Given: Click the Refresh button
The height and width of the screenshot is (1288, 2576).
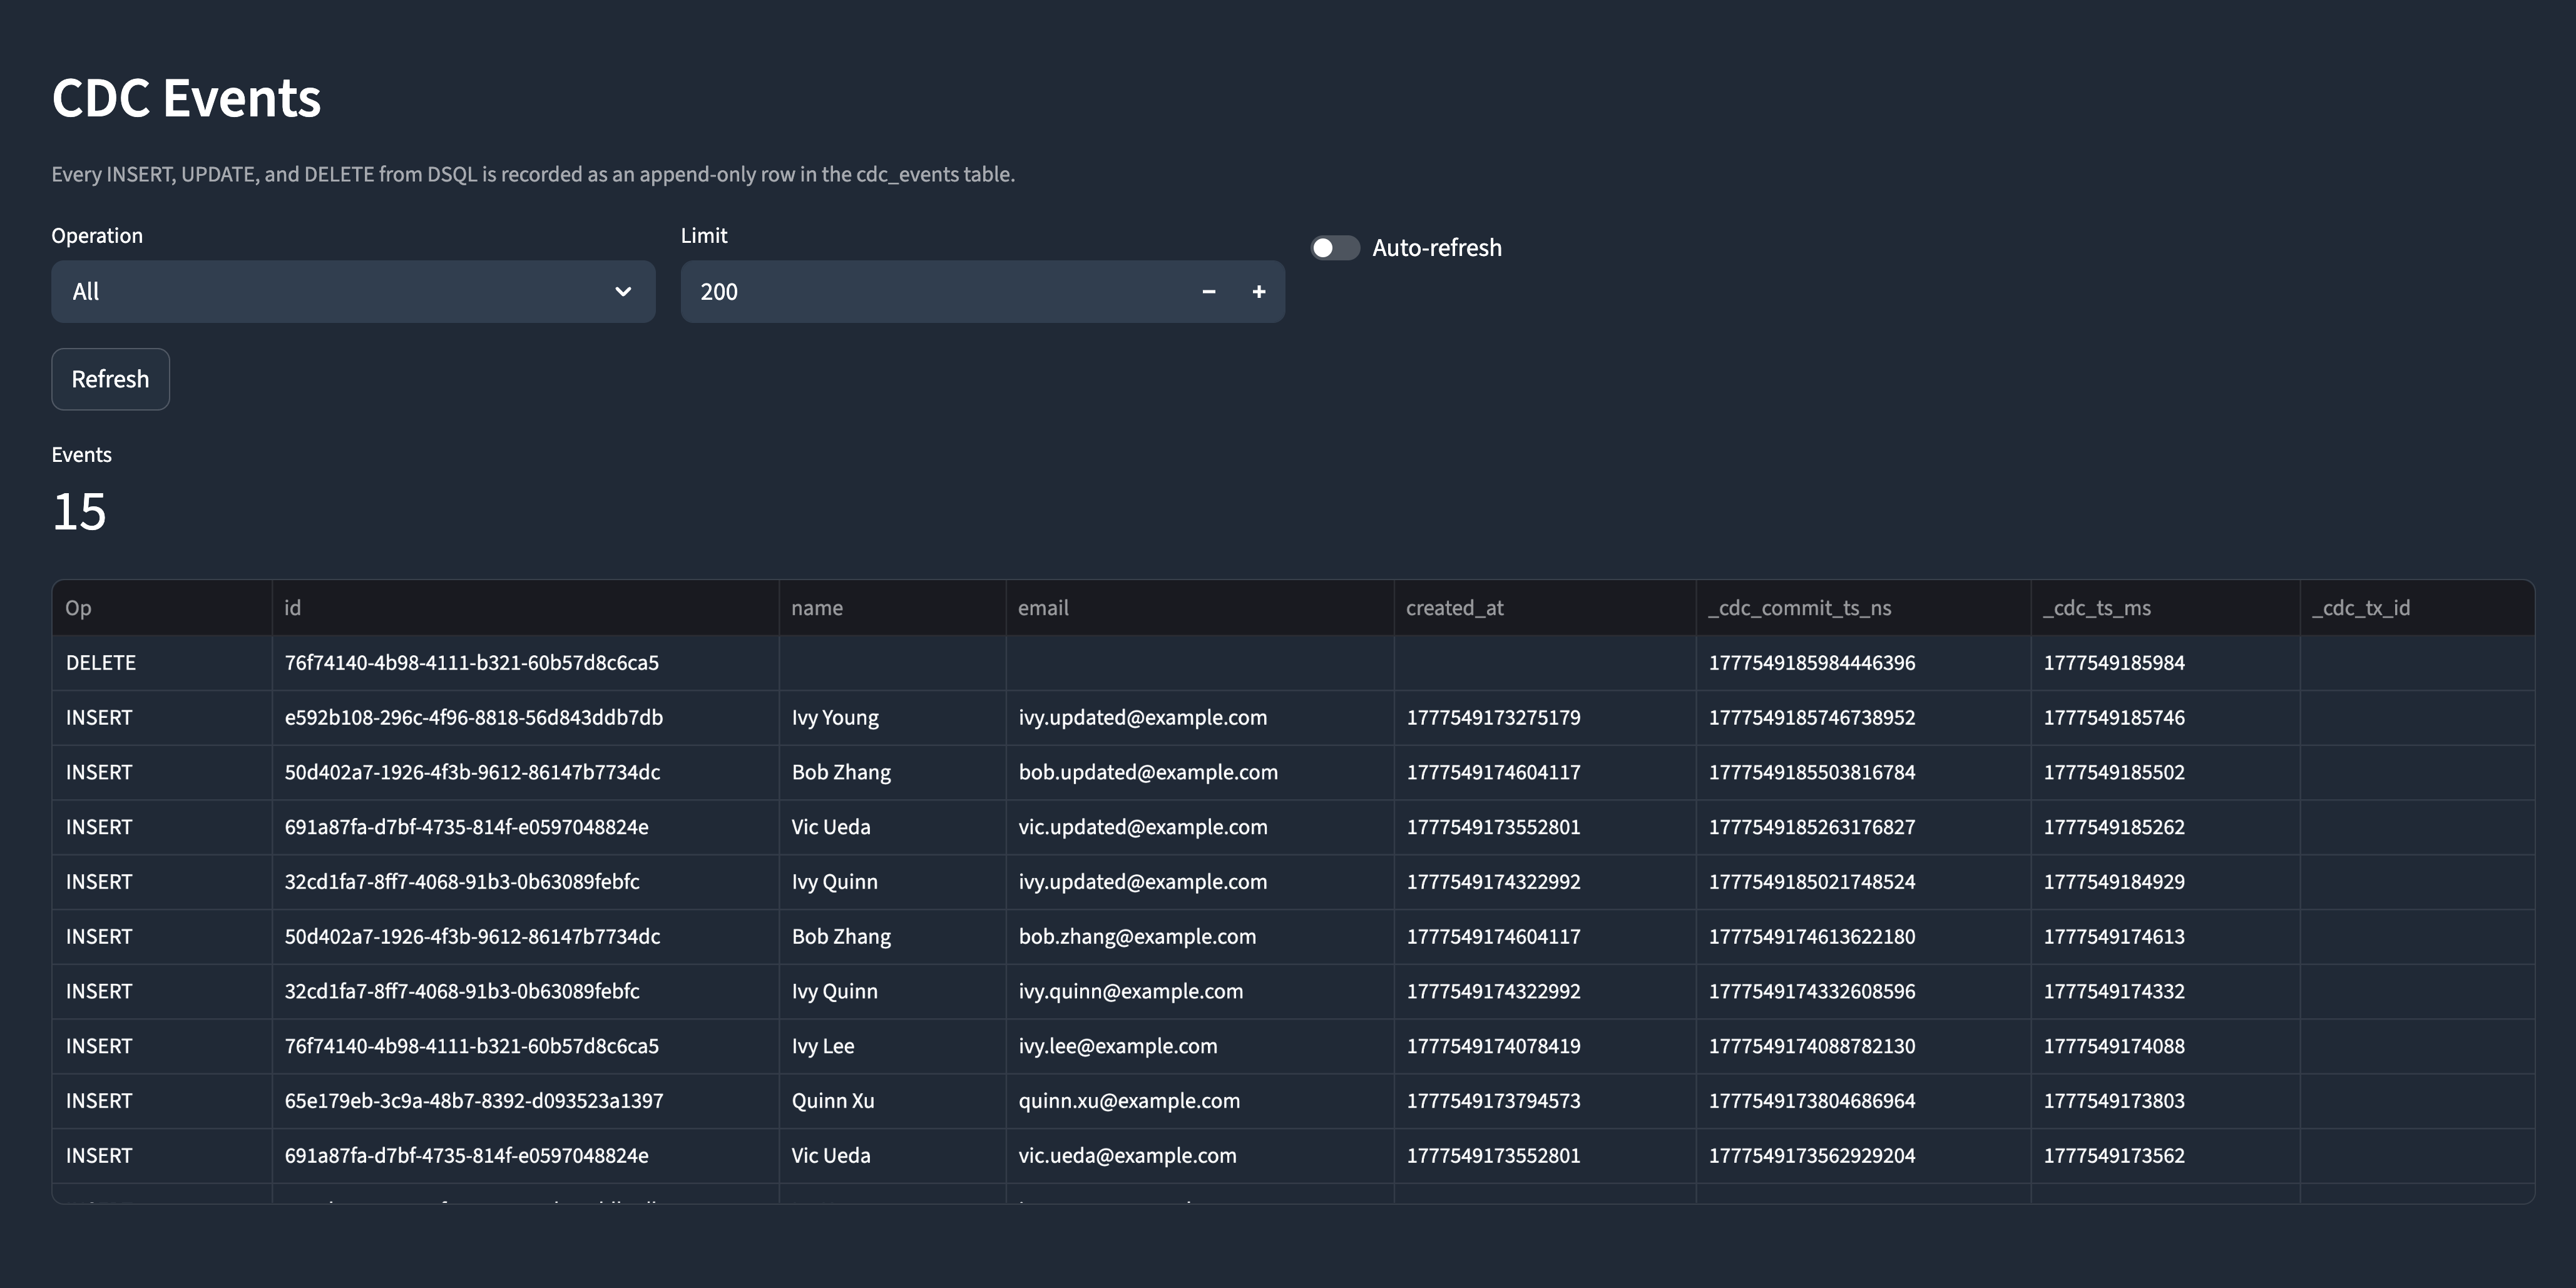Looking at the screenshot, I should pos(110,379).
